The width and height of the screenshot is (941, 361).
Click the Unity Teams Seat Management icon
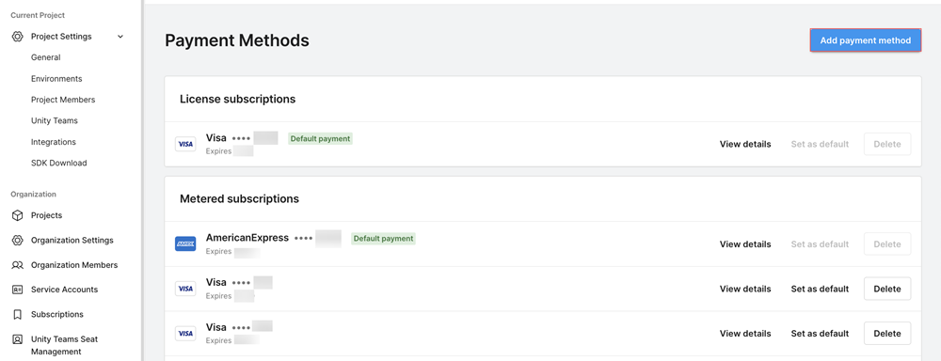(17, 339)
